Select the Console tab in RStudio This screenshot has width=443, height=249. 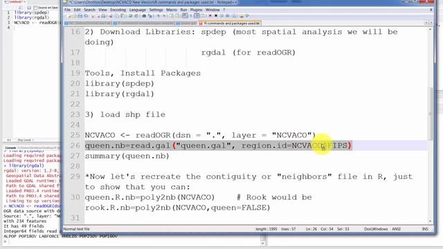point(11,147)
